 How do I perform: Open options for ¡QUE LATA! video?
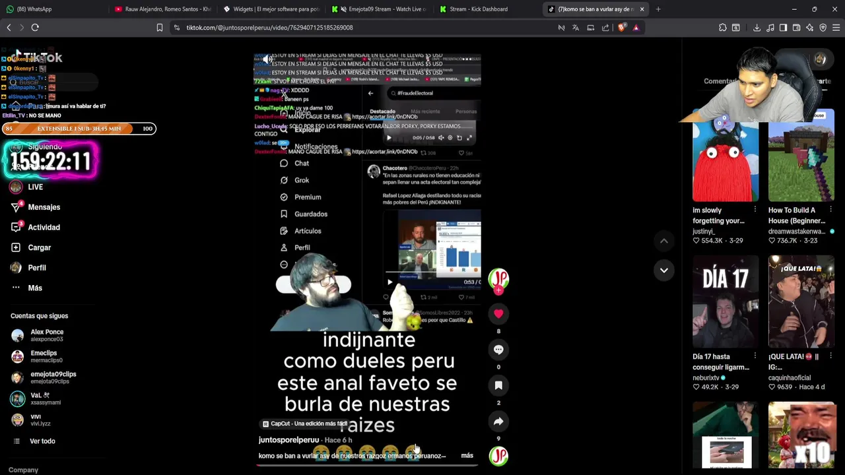[x=830, y=357]
